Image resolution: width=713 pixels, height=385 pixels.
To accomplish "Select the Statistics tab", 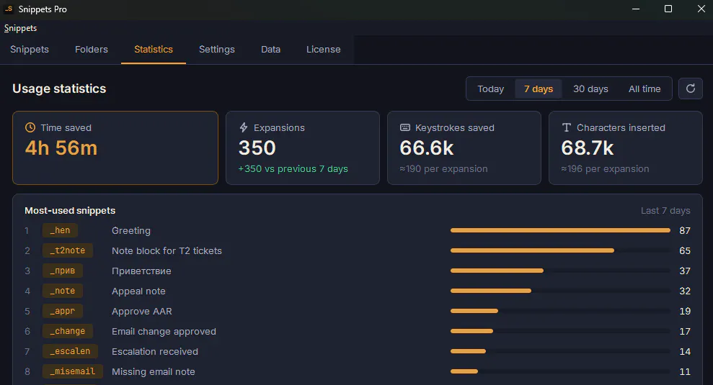I will click(x=154, y=50).
